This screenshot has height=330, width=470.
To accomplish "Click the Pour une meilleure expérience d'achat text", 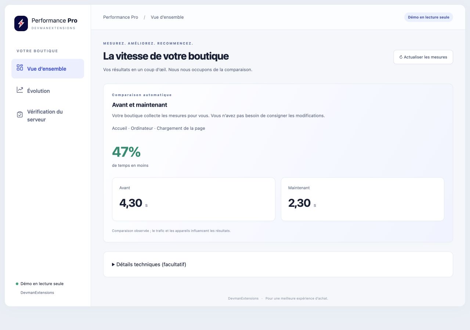I will point(297,298).
